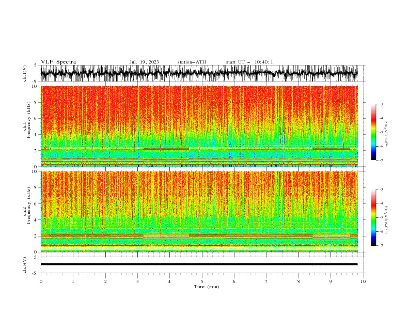The image size is (409, 316).
Task: Click the log(PSD) label beside the ch.1 colorbar
Action: (x=386, y=135)
